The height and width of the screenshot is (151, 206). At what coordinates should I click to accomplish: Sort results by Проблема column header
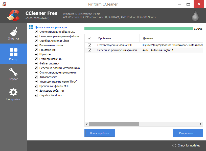pyautogui.click(x=117, y=38)
